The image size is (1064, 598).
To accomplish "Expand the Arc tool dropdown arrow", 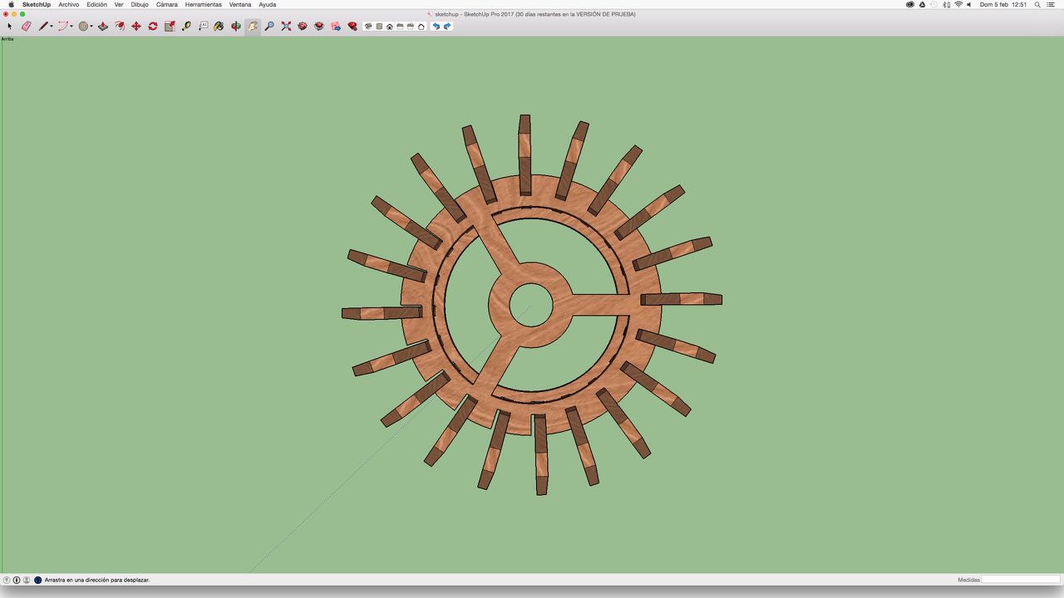I will (x=71, y=27).
